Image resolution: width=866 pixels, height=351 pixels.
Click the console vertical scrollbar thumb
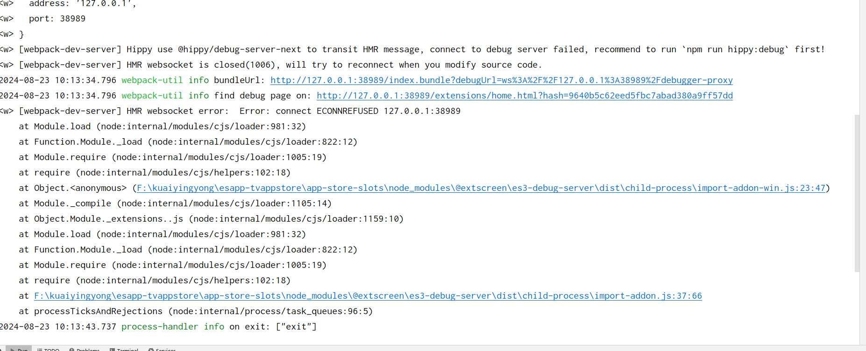(857, 193)
